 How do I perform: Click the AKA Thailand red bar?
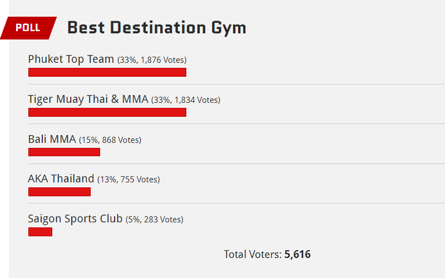coord(60,192)
